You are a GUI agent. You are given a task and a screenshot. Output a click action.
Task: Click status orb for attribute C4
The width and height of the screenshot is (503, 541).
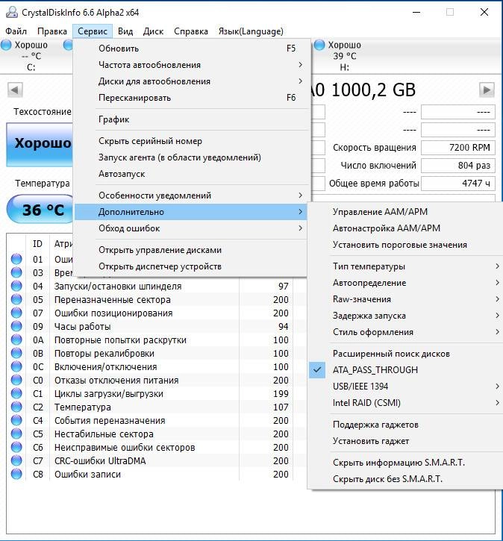[x=16, y=421]
